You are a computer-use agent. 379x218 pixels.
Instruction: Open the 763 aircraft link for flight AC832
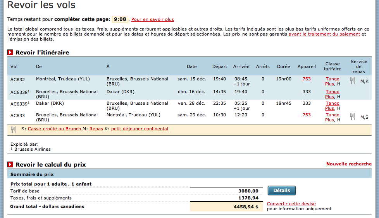click(x=307, y=79)
